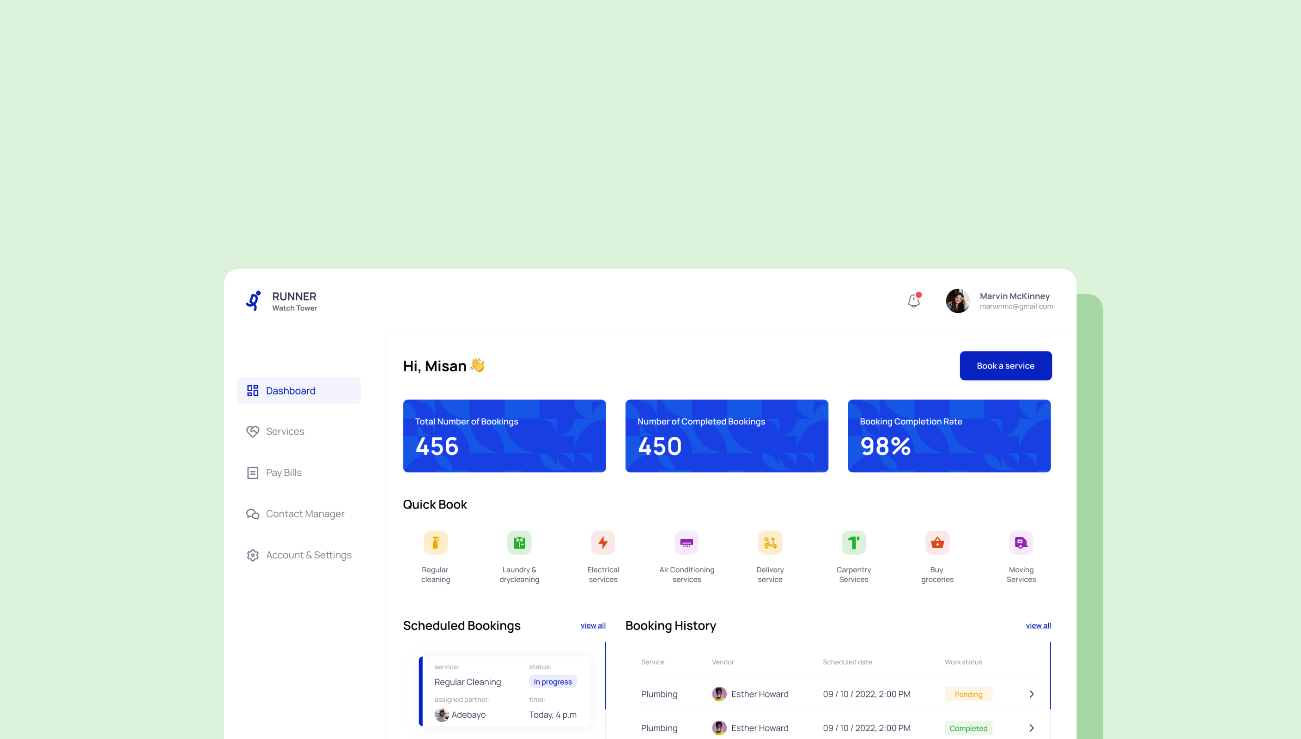
Task: Click the Completed status badge
Action: tap(968, 728)
